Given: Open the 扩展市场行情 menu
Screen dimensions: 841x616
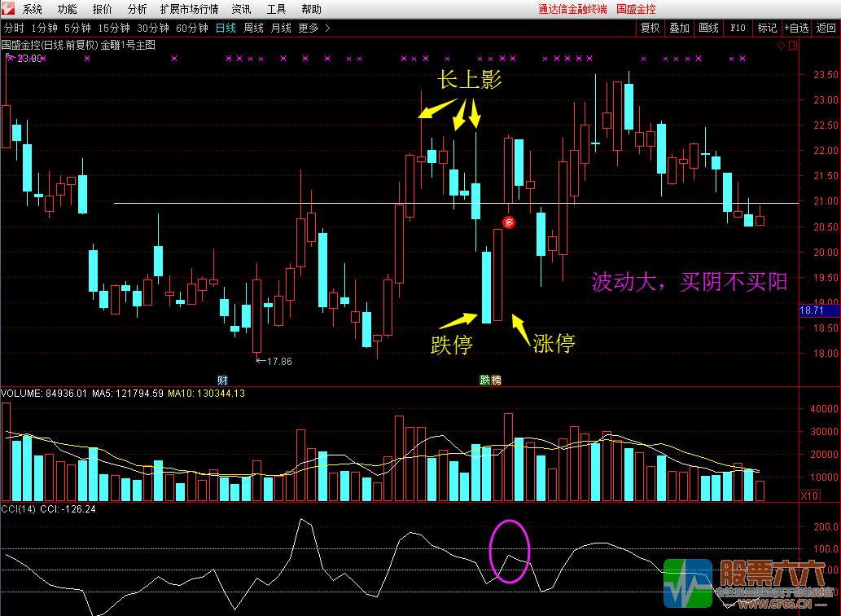Looking at the screenshot, I should (189, 9).
